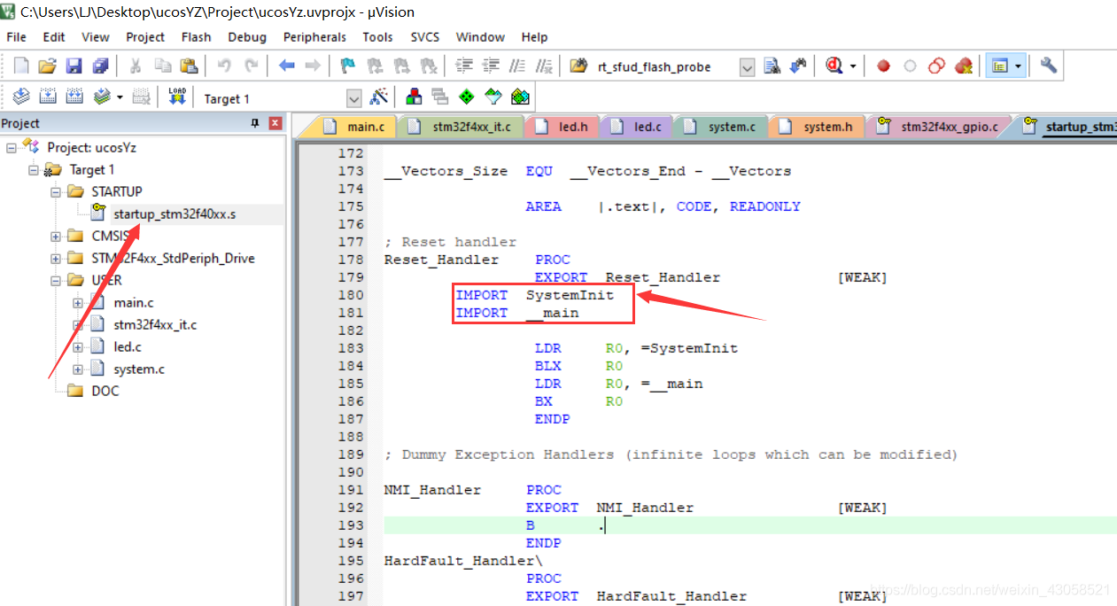Image resolution: width=1117 pixels, height=606 pixels.
Task: Click NMI_Handler label on line 191
Action: pos(432,490)
